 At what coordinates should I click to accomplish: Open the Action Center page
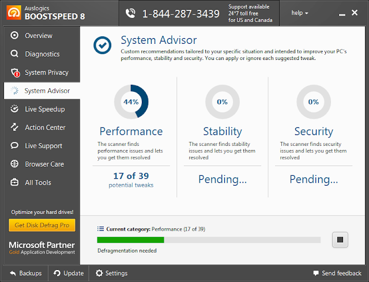42,127
